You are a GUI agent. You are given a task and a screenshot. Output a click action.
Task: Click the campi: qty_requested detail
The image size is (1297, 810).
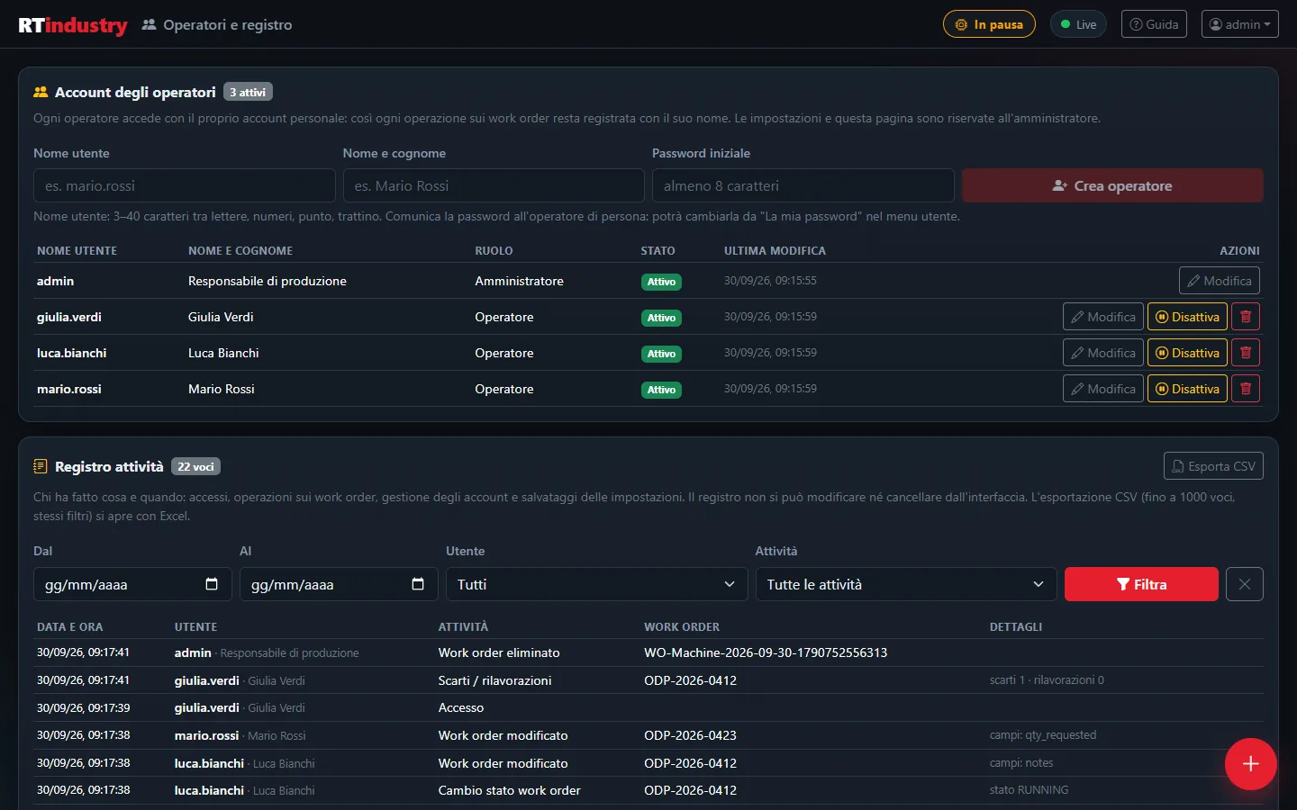pos(1043,735)
